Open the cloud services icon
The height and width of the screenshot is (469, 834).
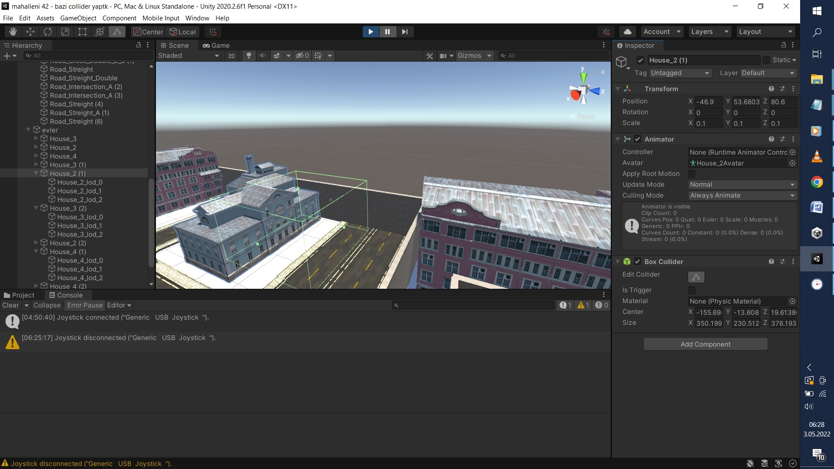click(x=628, y=32)
